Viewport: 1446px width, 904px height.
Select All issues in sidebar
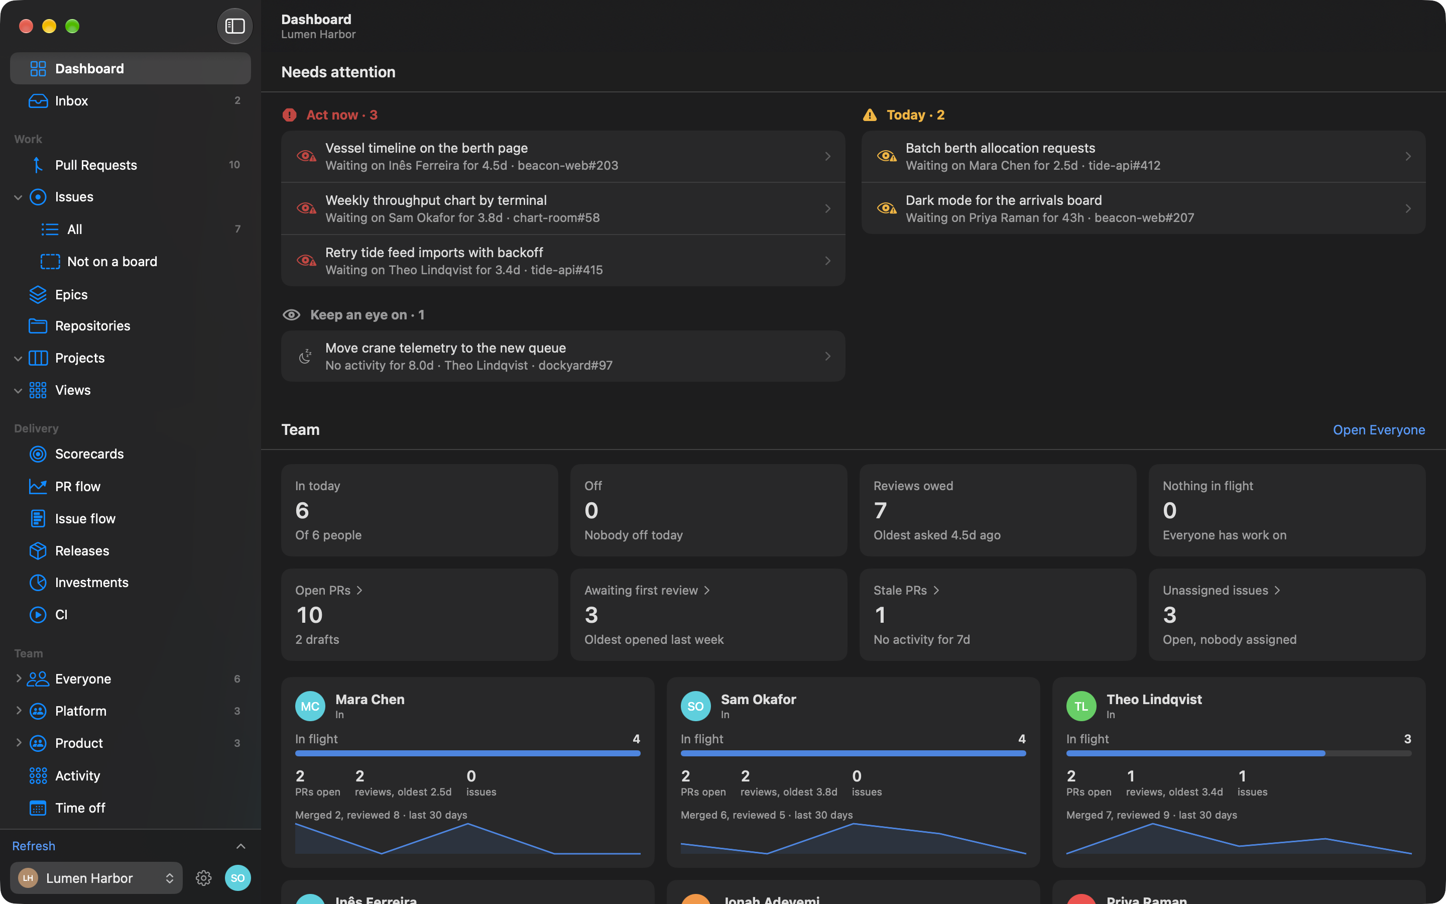click(130, 230)
